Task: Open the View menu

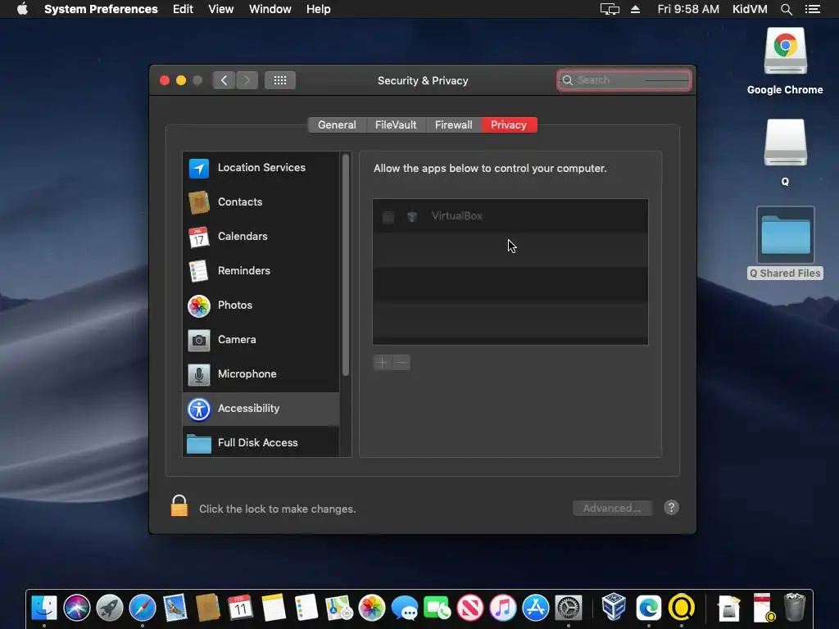Action: pyautogui.click(x=220, y=9)
